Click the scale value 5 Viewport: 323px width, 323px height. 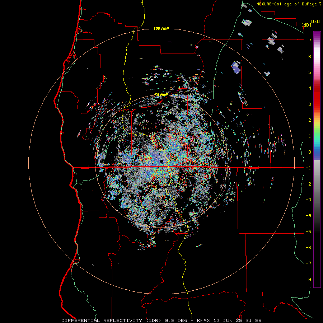[310, 72]
